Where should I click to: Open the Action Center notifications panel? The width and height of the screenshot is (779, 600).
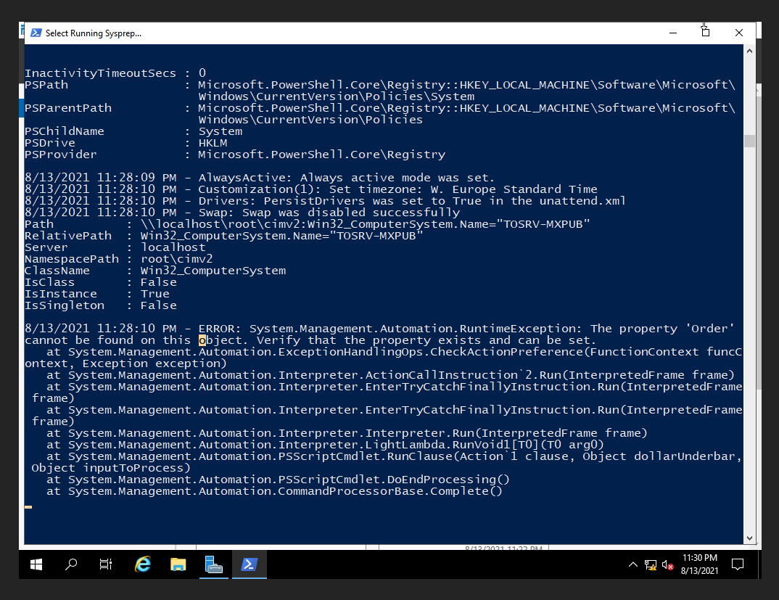[738, 564]
